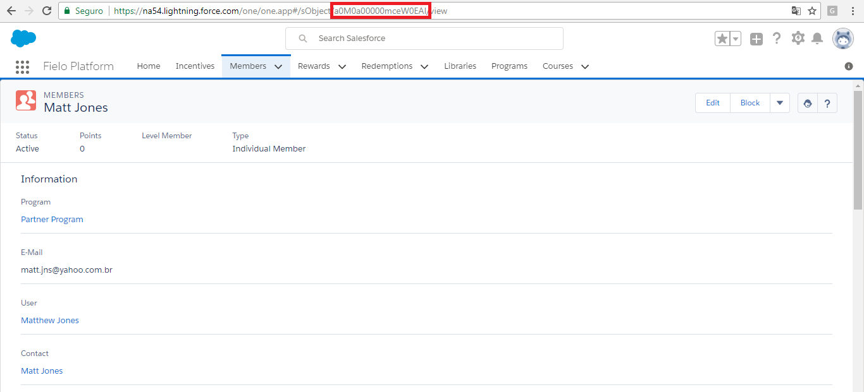The height and width of the screenshot is (392, 864).
Task: Click the page vertical scrollbar
Action: point(858,150)
